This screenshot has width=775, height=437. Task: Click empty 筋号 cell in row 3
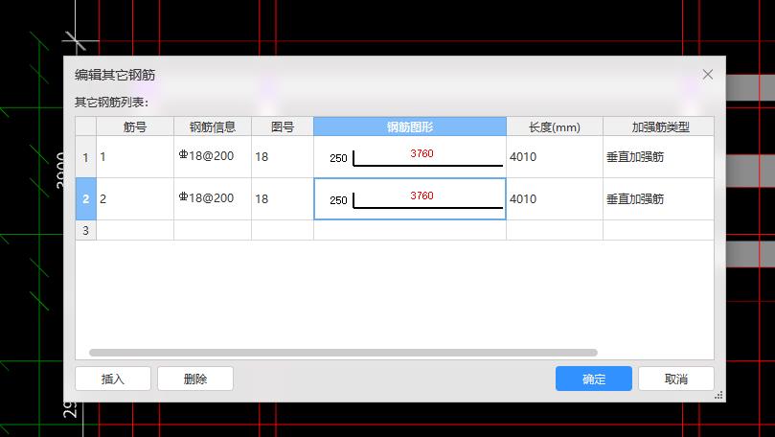pos(135,230)
